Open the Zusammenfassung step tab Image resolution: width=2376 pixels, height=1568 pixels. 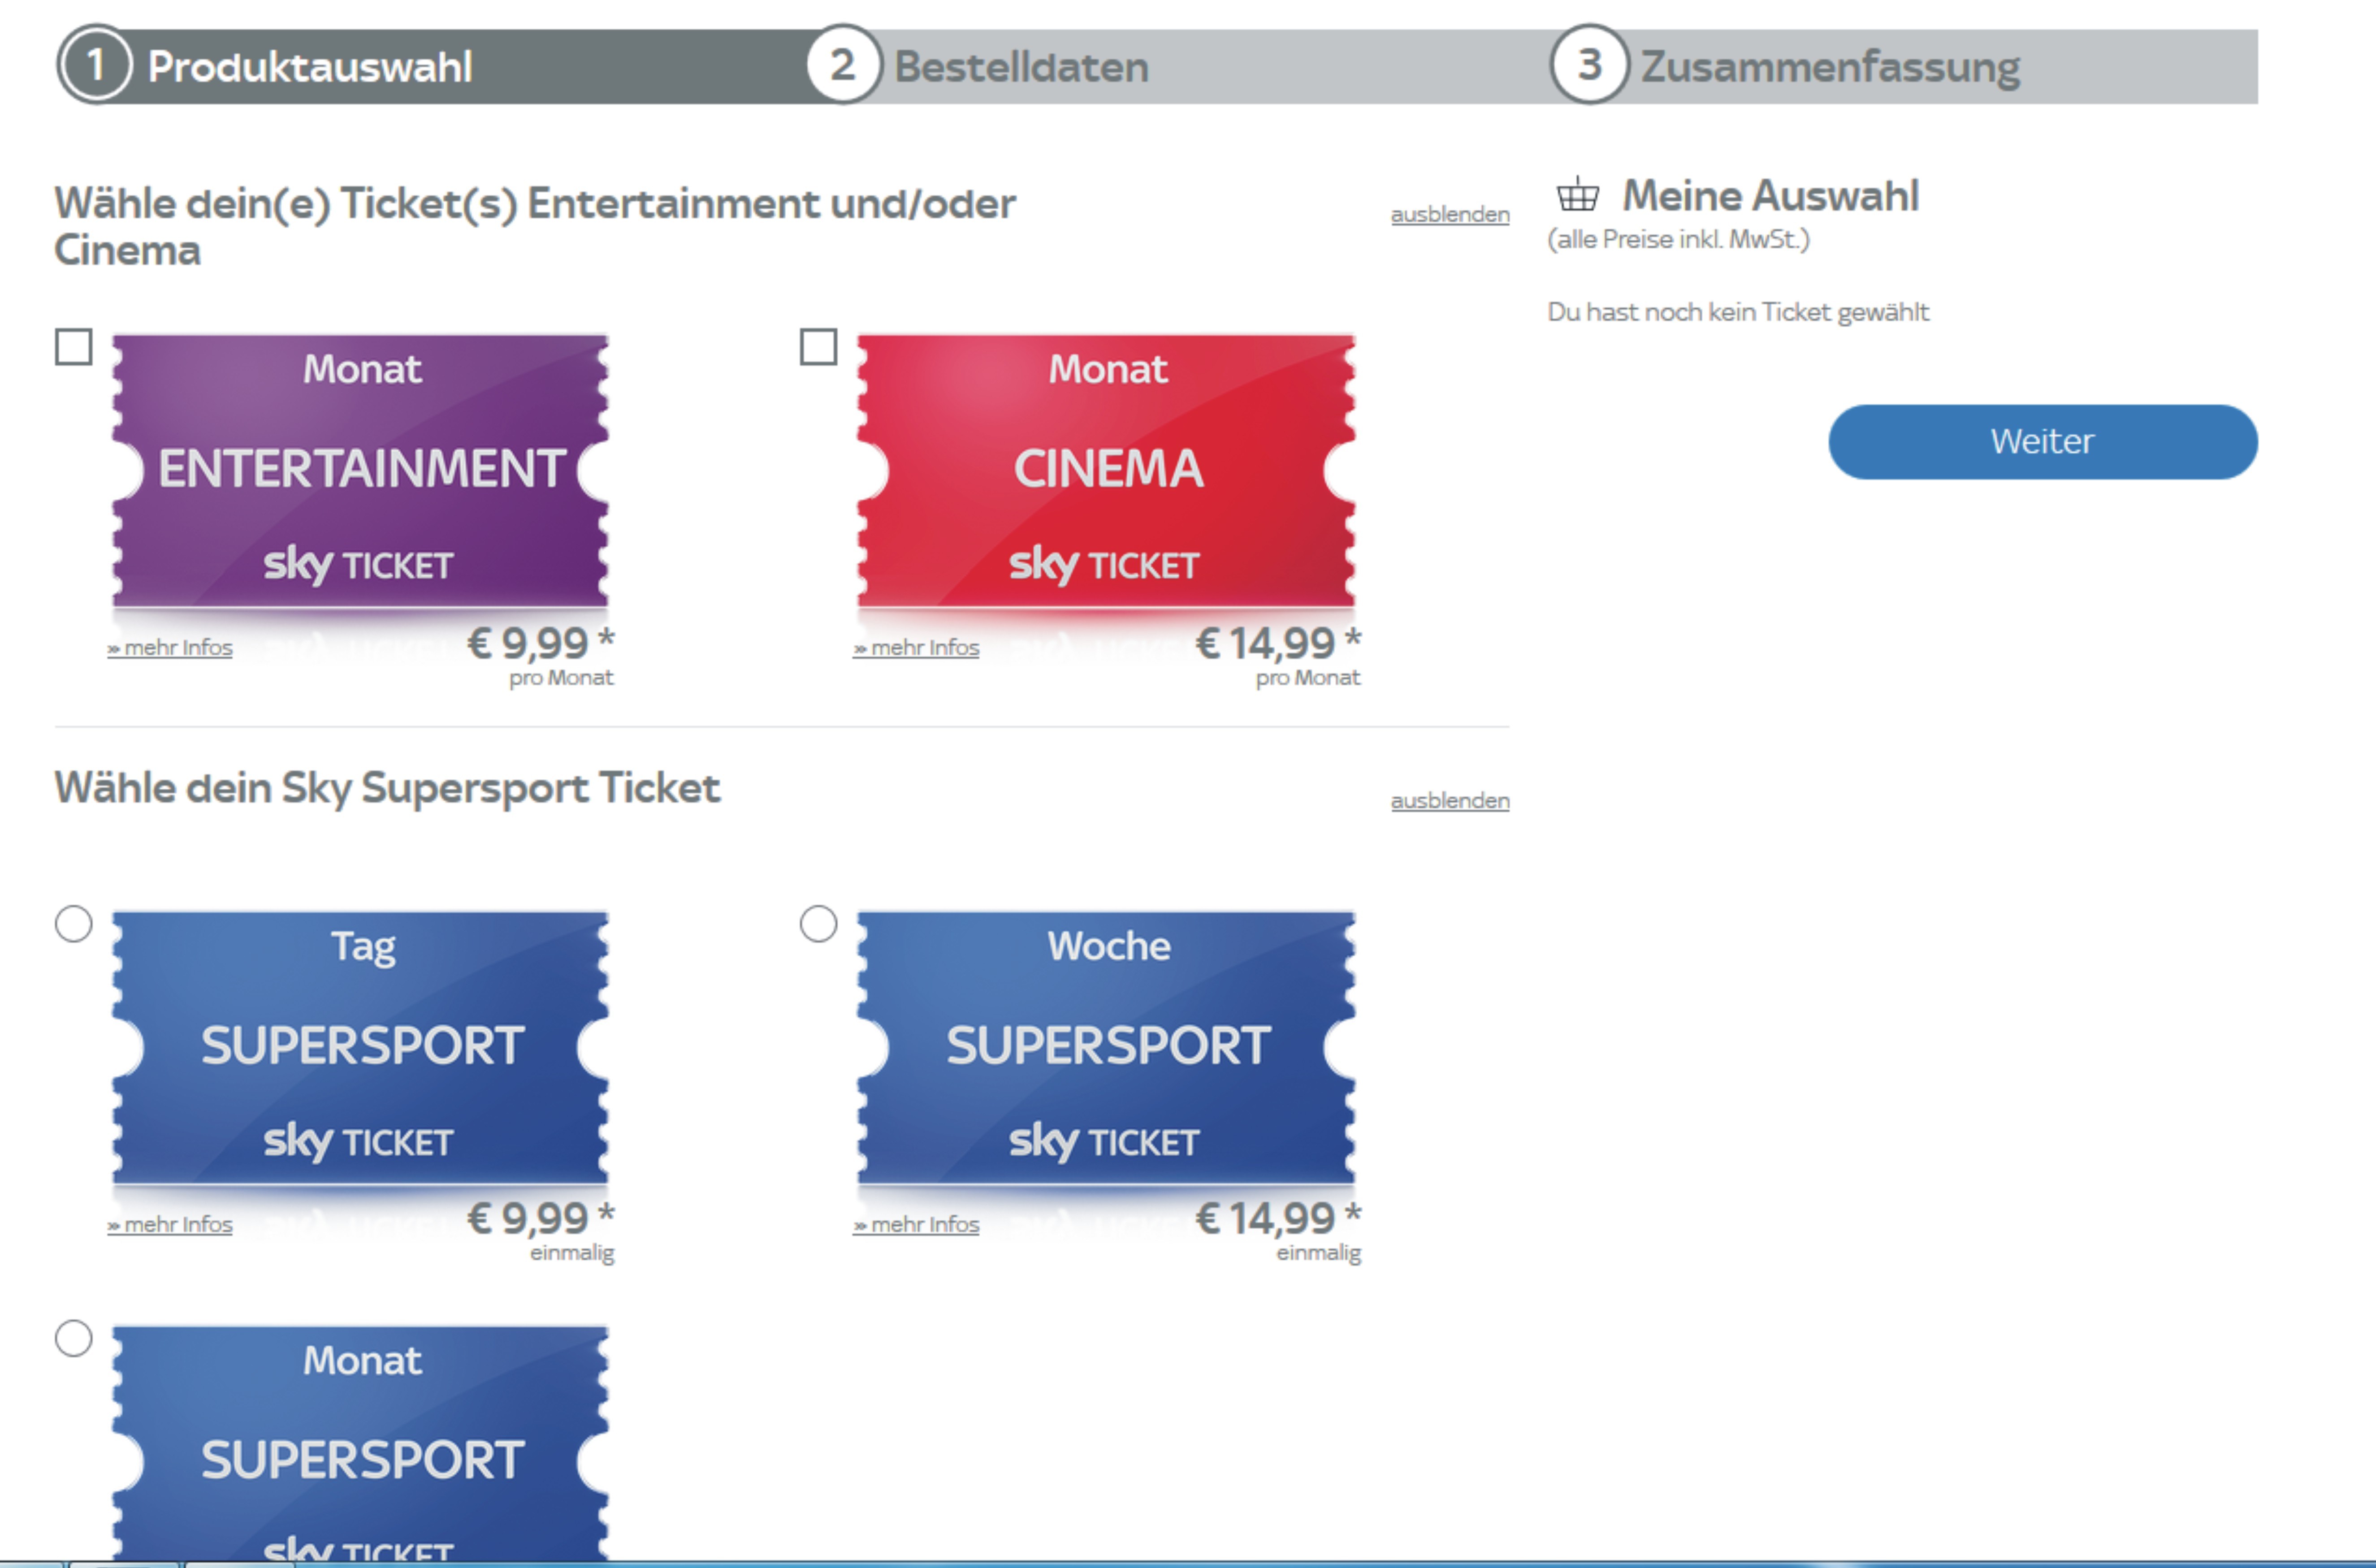1830,67
